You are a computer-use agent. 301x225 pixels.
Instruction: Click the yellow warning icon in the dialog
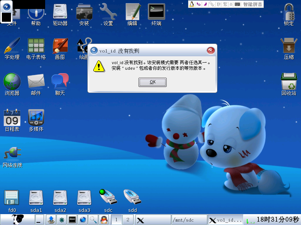point(99,66)
